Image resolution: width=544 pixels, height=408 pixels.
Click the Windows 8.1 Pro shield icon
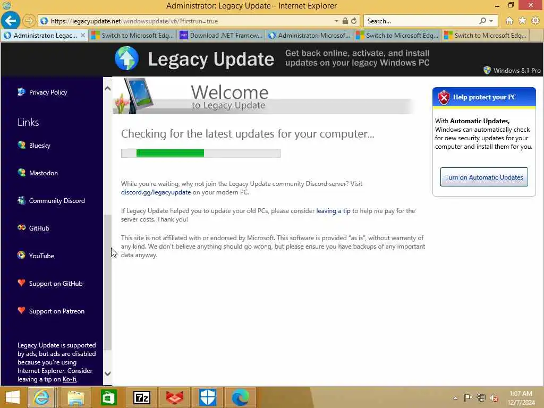487,70
